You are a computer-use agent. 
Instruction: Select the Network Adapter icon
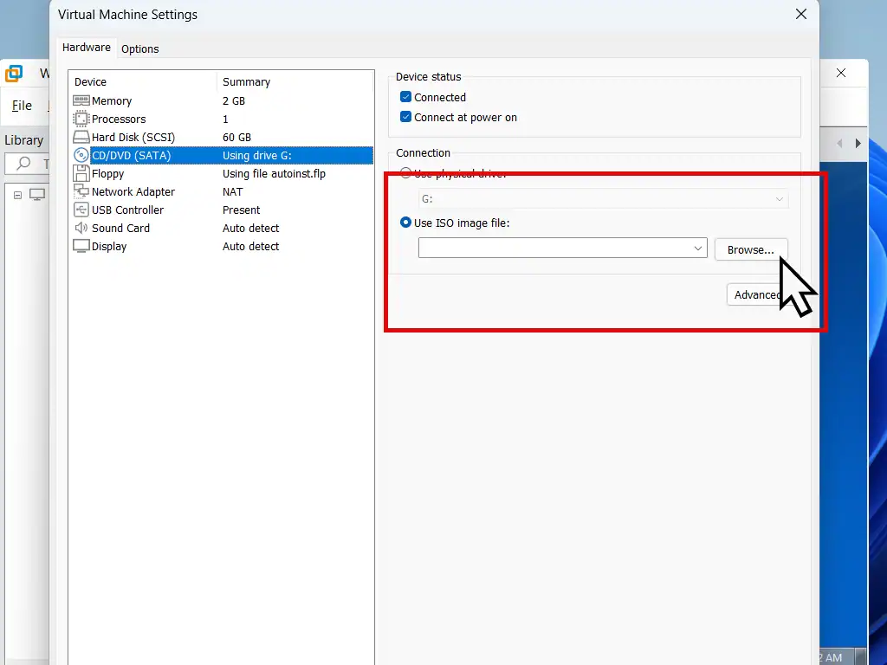81,192
